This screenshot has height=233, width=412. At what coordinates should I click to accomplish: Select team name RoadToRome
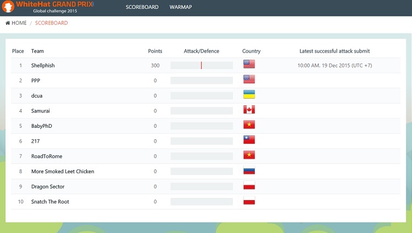(47, 156)
